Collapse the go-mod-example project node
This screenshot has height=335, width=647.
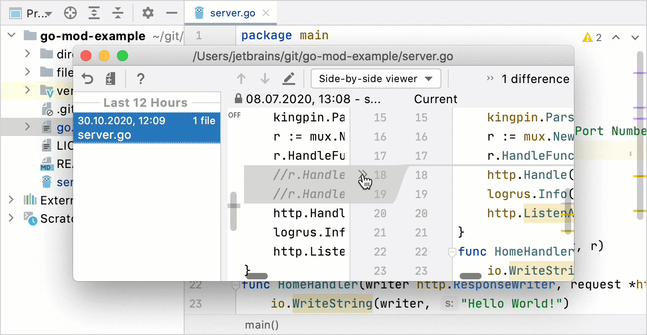coord(11,35)
